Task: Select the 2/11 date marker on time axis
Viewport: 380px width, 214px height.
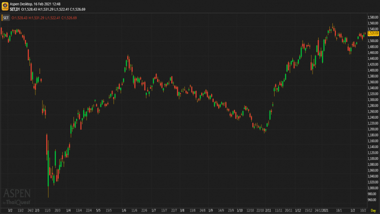Action: pos(268,210)
